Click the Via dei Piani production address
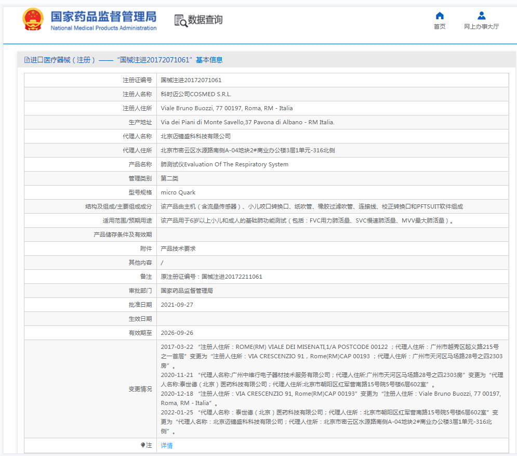 [247, 122]
